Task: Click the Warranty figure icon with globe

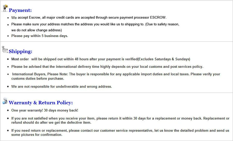Action: [5, 101]
